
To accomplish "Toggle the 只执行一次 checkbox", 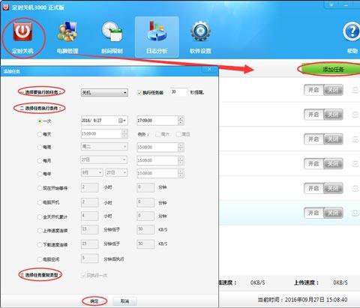I will tap(83, 275).
